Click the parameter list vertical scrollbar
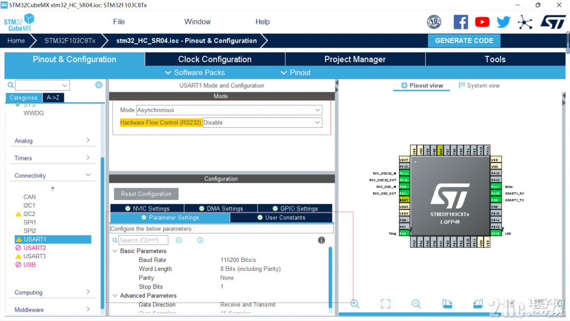 click(x=330, y=278)
